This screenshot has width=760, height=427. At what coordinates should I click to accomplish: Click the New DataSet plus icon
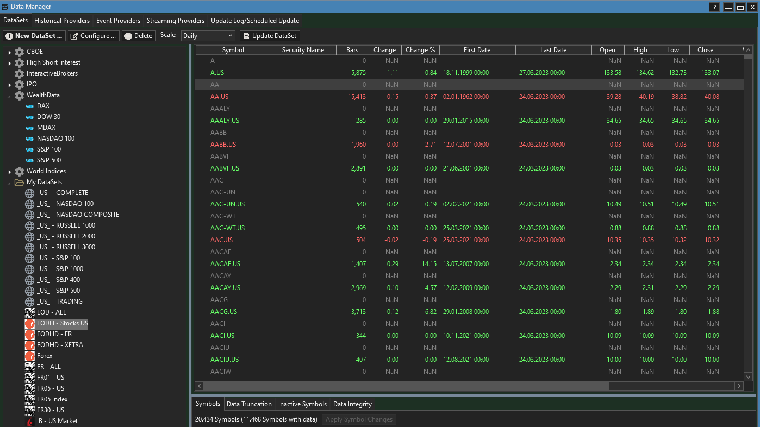coord(9,36)
